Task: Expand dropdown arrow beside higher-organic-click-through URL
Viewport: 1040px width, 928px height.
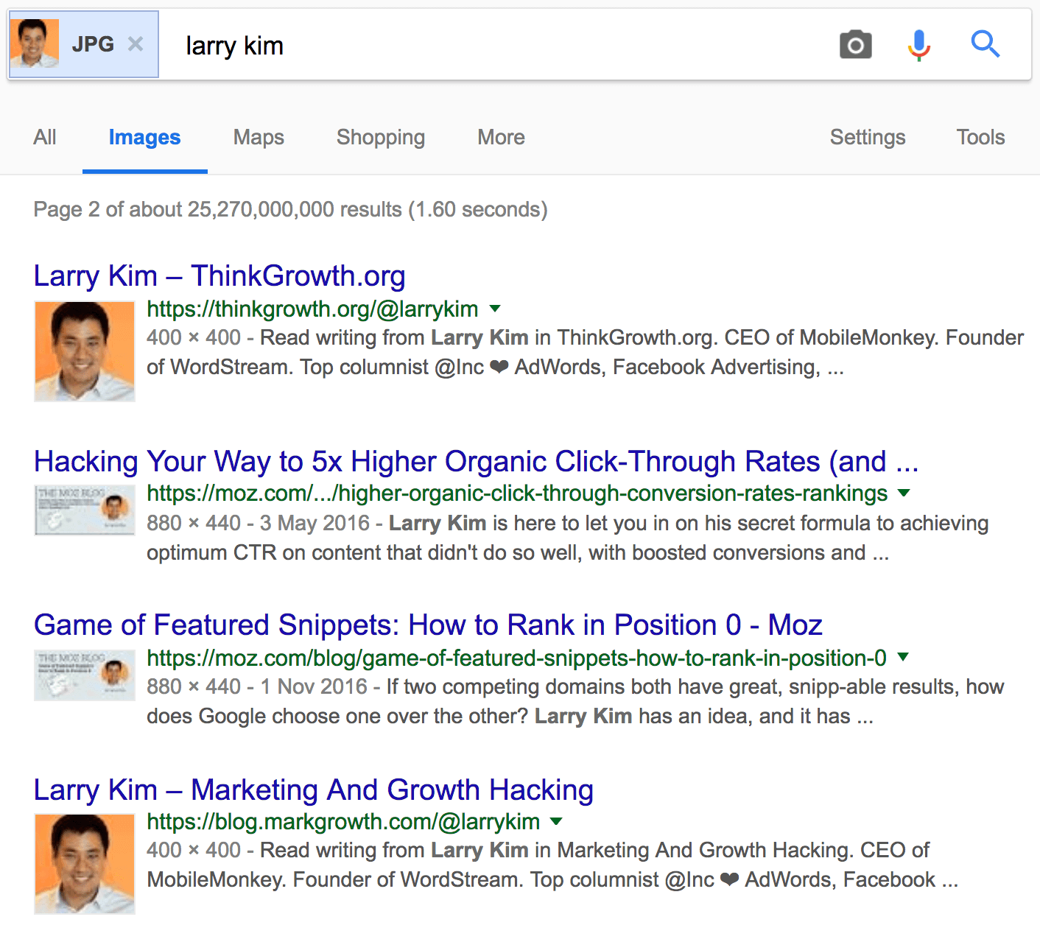Action: pyautogui.click(x=904, y=493)
